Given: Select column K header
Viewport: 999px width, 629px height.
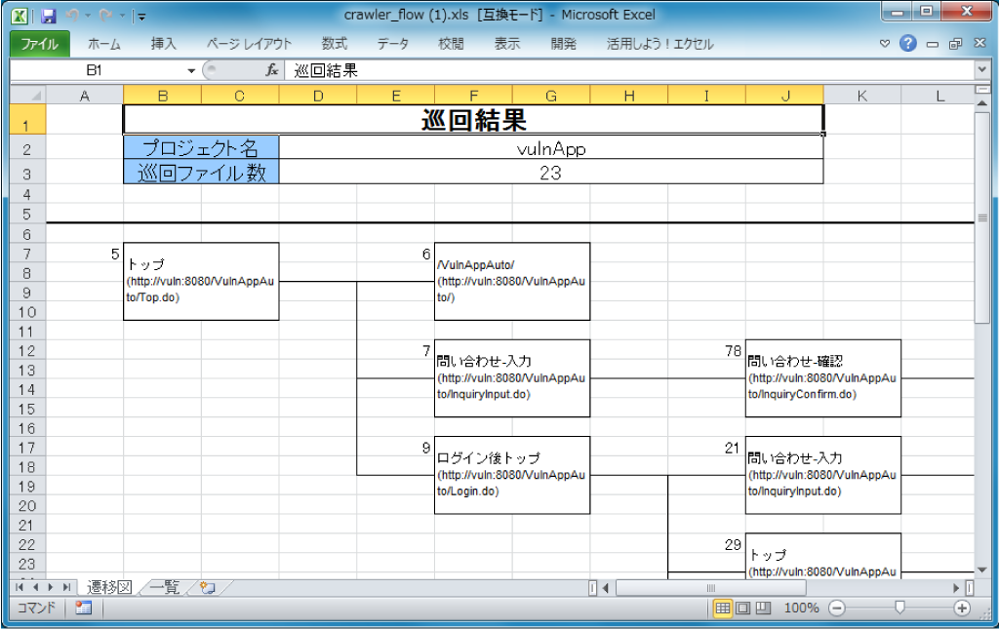Looking at the screenshot, I should coord(862,96).
